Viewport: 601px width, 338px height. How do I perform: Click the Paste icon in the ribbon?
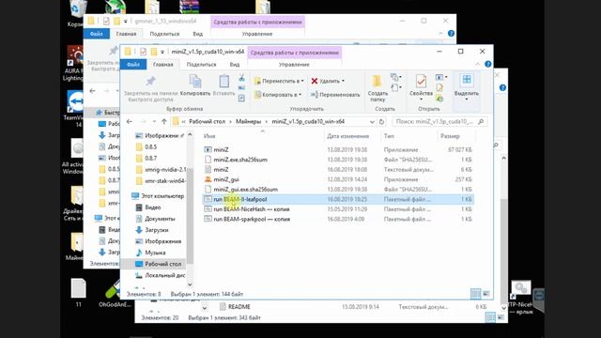pyautogui.click(x=223, y=82)
